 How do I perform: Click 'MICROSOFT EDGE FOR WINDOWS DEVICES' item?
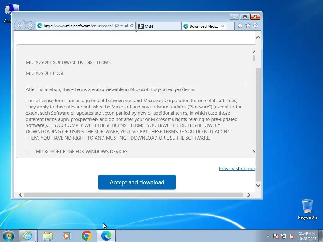pos(82,152)
